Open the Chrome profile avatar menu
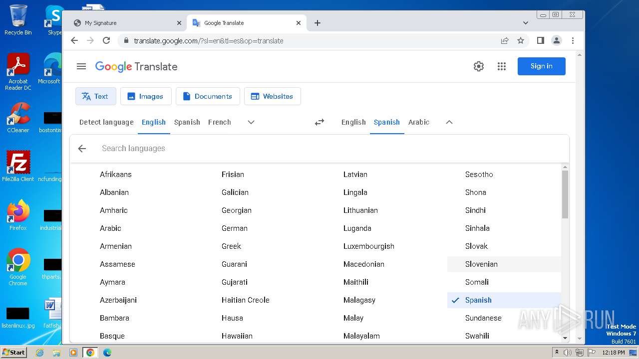 click(557, 41)
